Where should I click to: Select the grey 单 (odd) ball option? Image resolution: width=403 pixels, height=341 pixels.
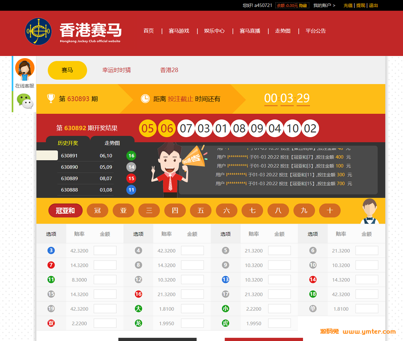click(313, 309)
